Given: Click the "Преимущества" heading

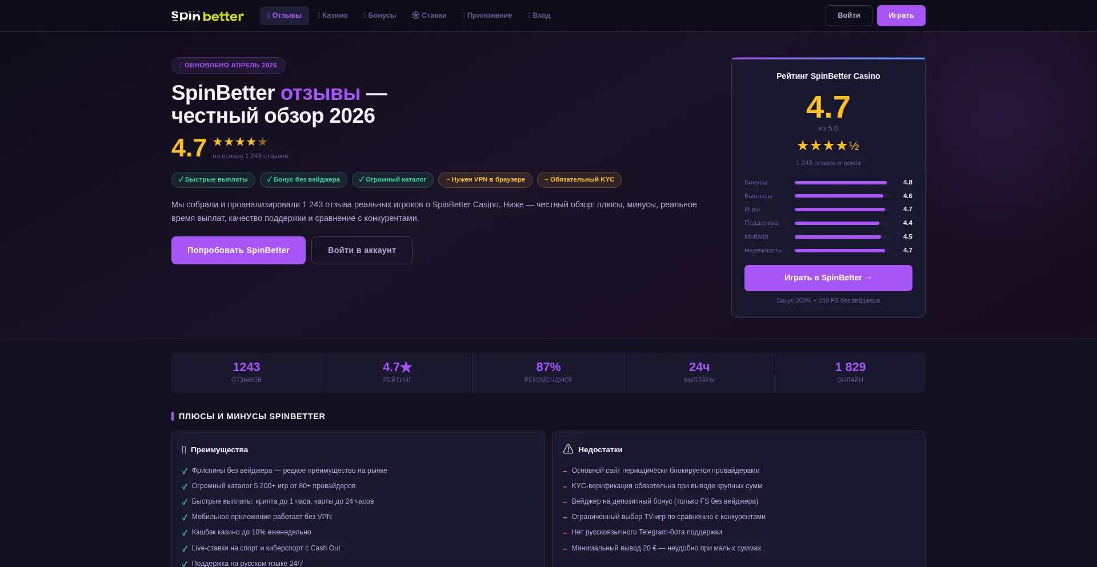Looking at the screenshot, I should click(x=219, y=450).
